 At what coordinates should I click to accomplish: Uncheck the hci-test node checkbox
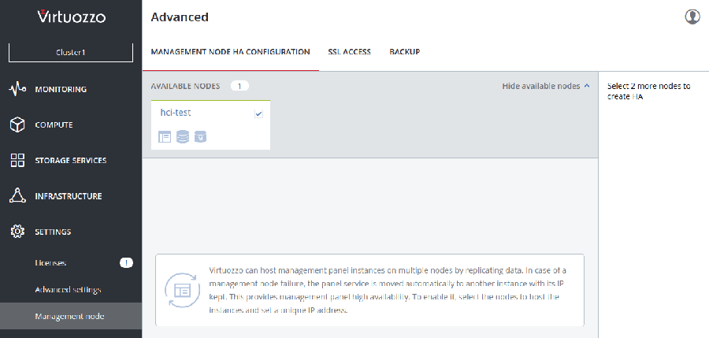[258, 114]
